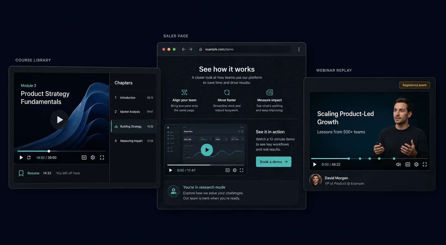Click the small play icon in course player controls
The height and width of the screenshot is (245, 446).
[x=21, y=158]
